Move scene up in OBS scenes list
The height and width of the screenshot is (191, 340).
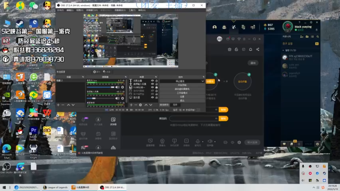[68, 105]
